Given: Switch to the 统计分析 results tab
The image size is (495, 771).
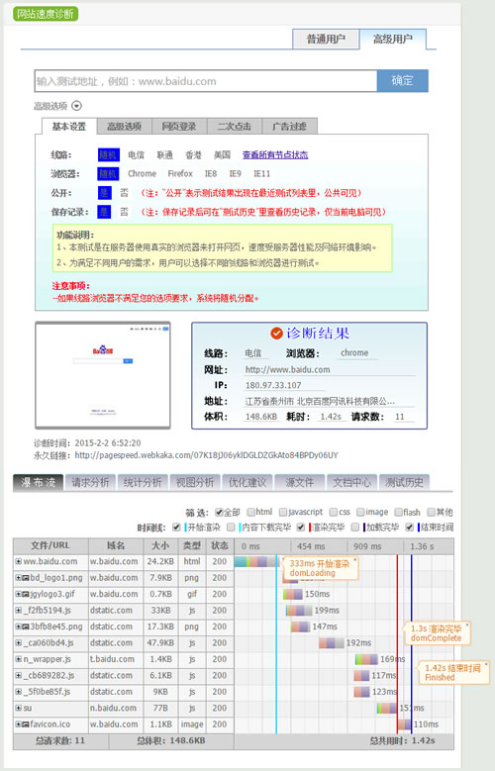Looking at the screenshot, I should [143, 482].
